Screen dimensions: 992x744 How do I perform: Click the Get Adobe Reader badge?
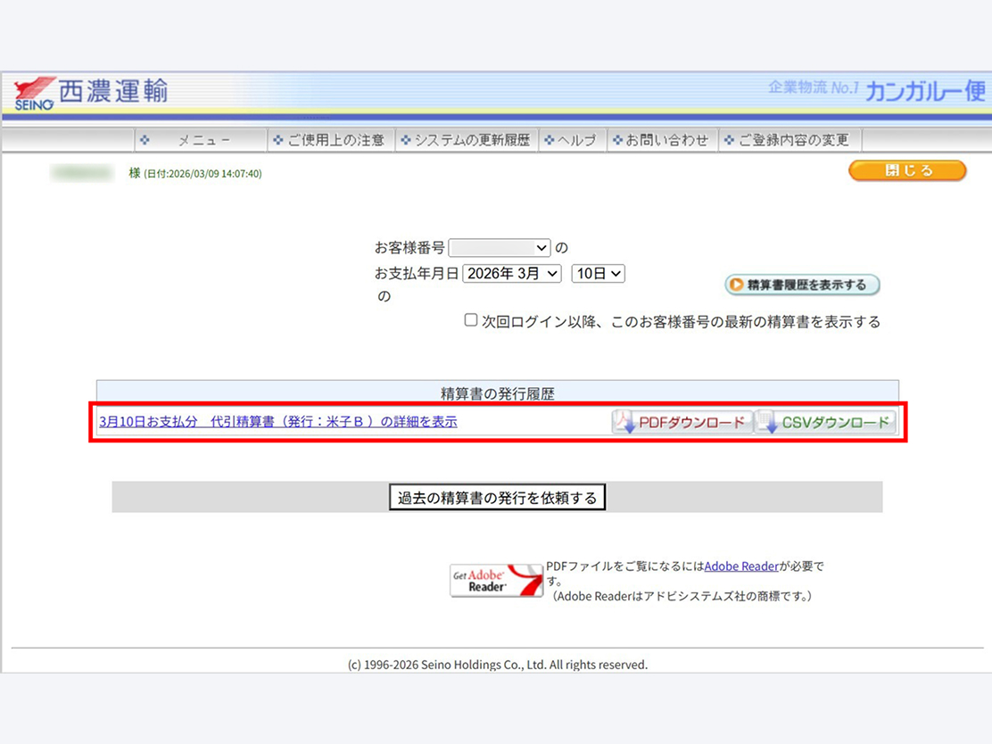tap(497, 580)
